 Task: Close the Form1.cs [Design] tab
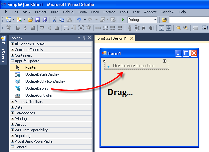click(132, 38)
